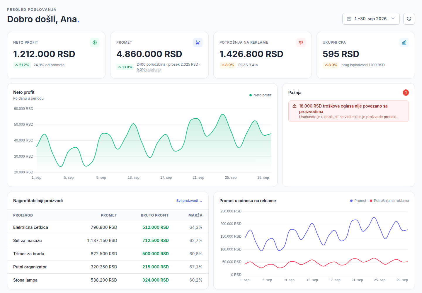This screenshot has height=293, width=422.
Task: Select the Trimer za bradu row
Action: click(108, 254)
